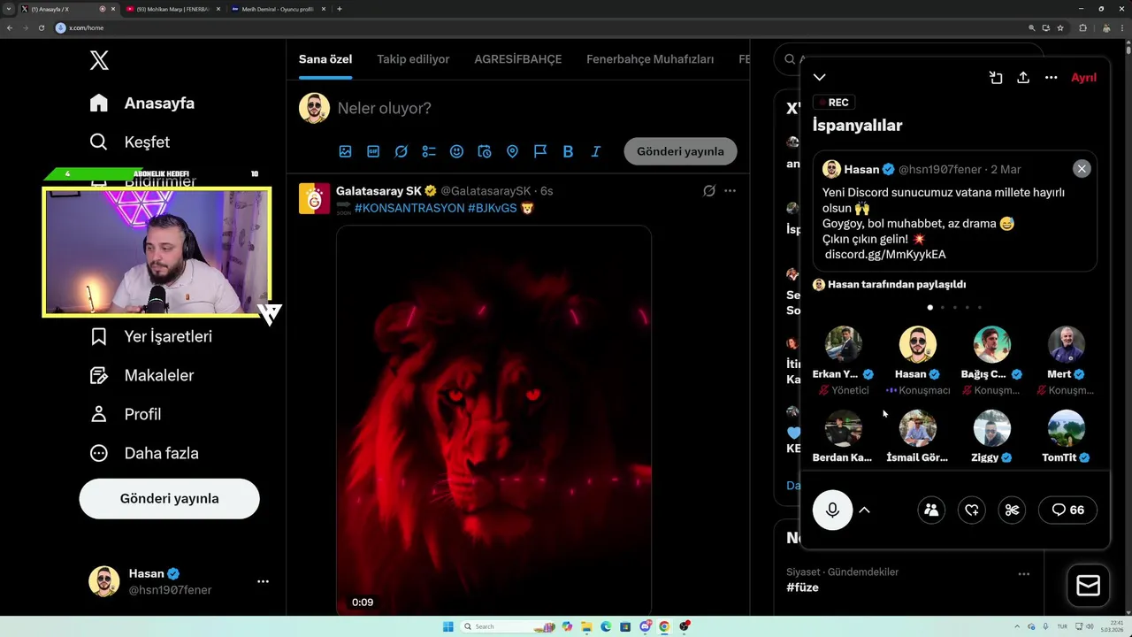
Task: Select second carousel dot in Space
Action: click(x=943, y=308)
